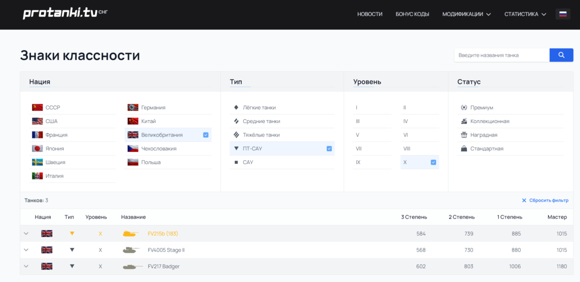Click the Сбросить фильтр link

click(x=545, y=200)
